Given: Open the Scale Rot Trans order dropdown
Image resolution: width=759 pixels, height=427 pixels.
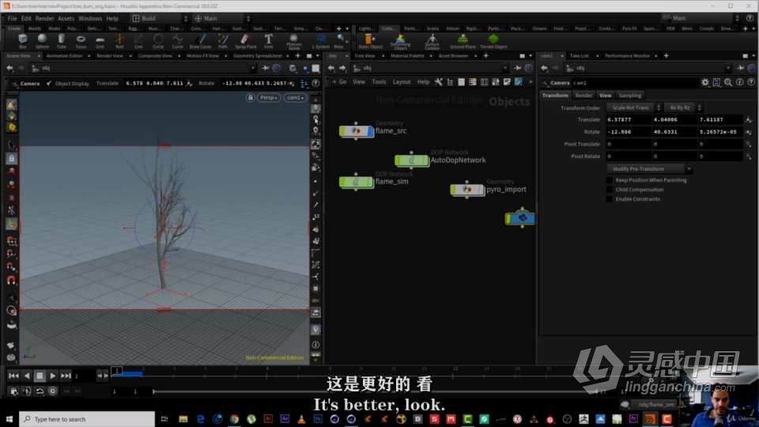Looking at the screenshot, I should [x=633, y=108].
